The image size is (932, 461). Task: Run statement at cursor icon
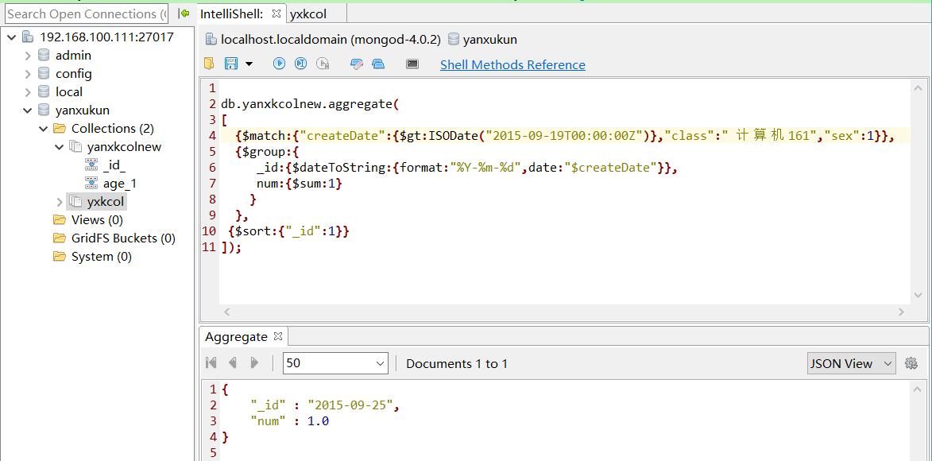click(x=301, y=64)
